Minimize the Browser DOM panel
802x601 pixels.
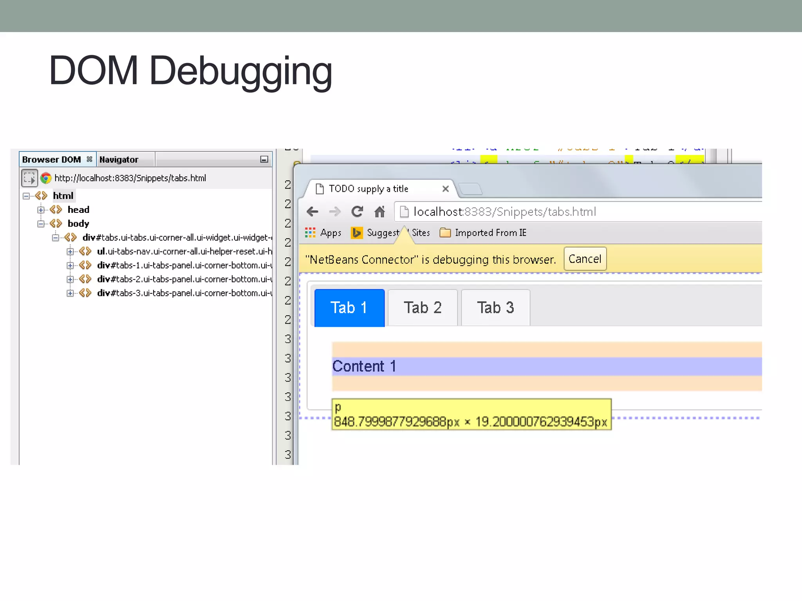pos(264,159)
